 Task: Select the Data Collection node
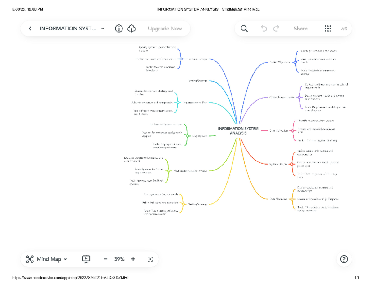pos(279,131)
